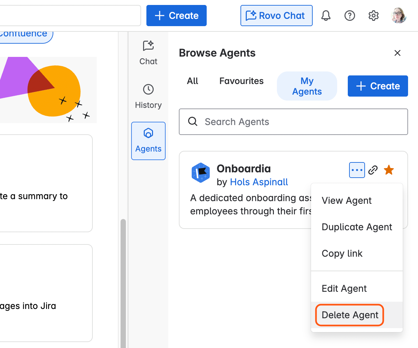The image size is (418, 348).
Task: Copy Onboardia's link using the chain icon
Action: [373, 170]
